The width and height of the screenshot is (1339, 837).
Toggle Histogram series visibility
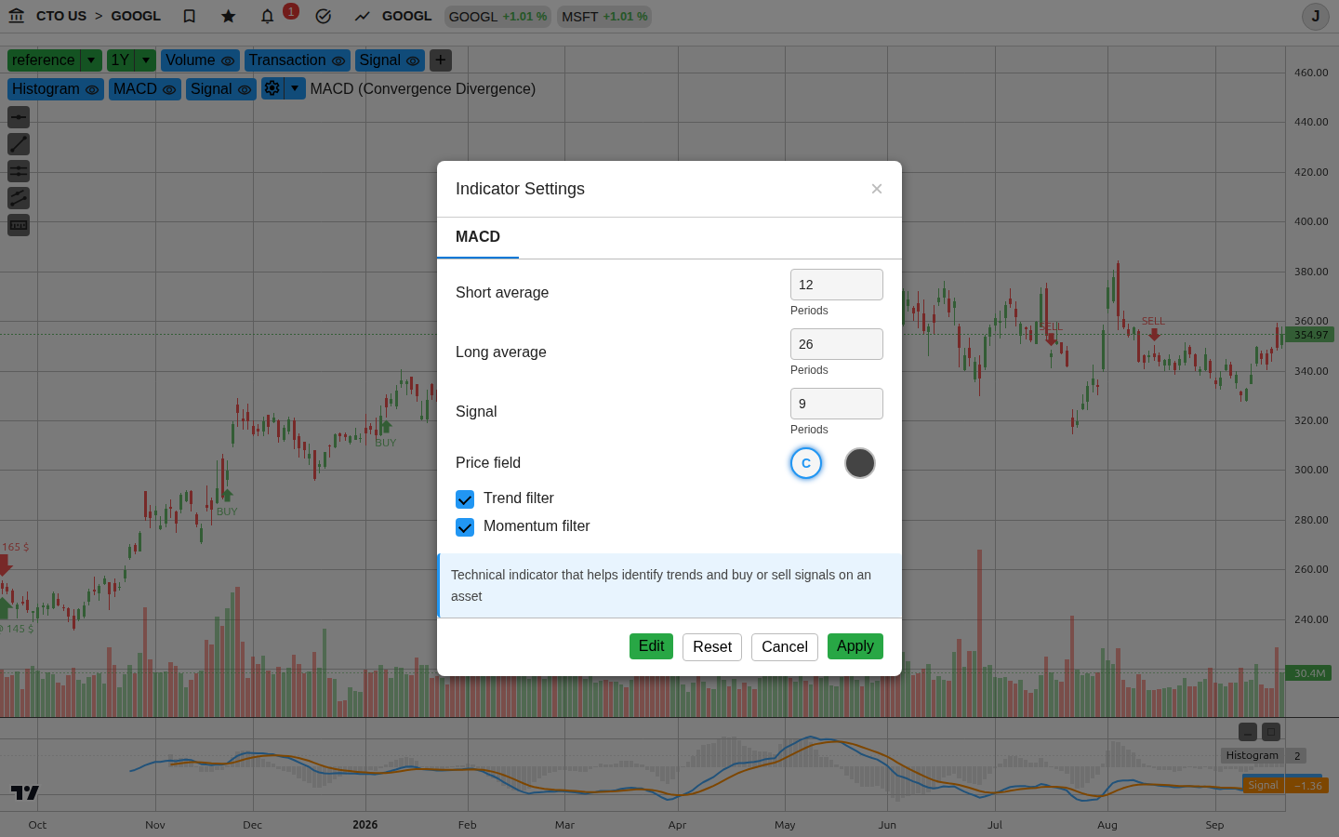pyautogui.click(x=92, y=89)
